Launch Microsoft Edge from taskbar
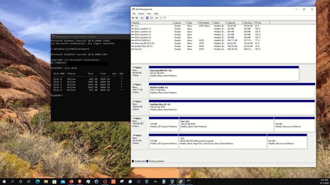Image resolution: width=330 pixels, height=185 pixels. [x=38, y=181]
